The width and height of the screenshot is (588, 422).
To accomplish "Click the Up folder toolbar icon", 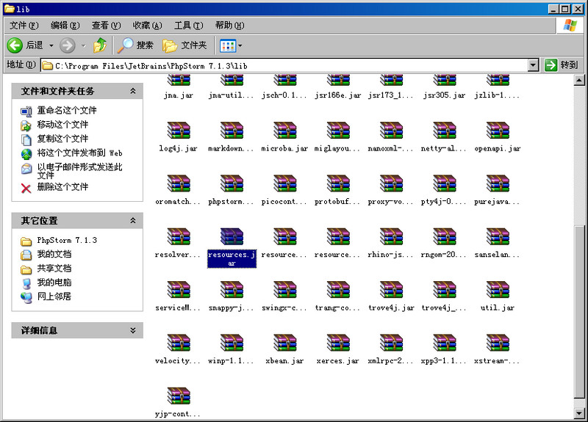I will click(100, 46).
